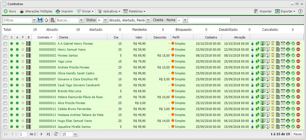Click the printer icon in Moraes Santos row

coord(288,55)
